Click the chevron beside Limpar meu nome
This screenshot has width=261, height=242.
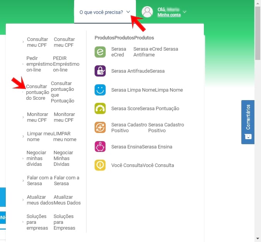23,136
